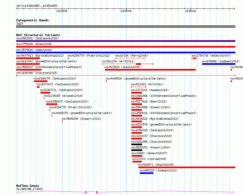Image resolution: width=243 pixels, height=195 pixels.
Task: Click nsv5900686 (Almarri2020) label
Action: click(151, 107)
